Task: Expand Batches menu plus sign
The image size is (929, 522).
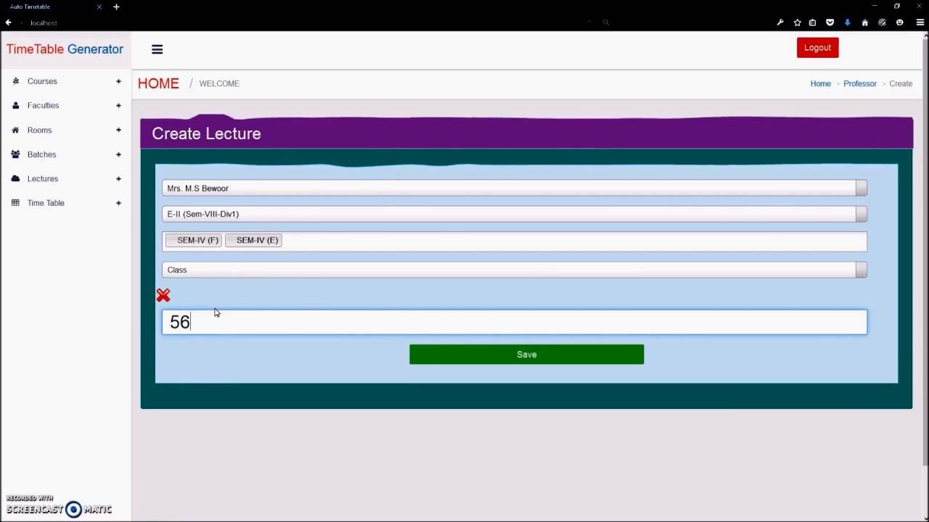Action: [118, 154]
